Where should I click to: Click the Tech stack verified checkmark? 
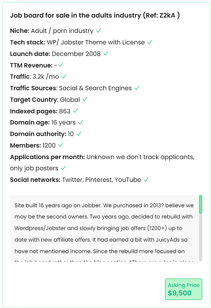coord(150,42)
